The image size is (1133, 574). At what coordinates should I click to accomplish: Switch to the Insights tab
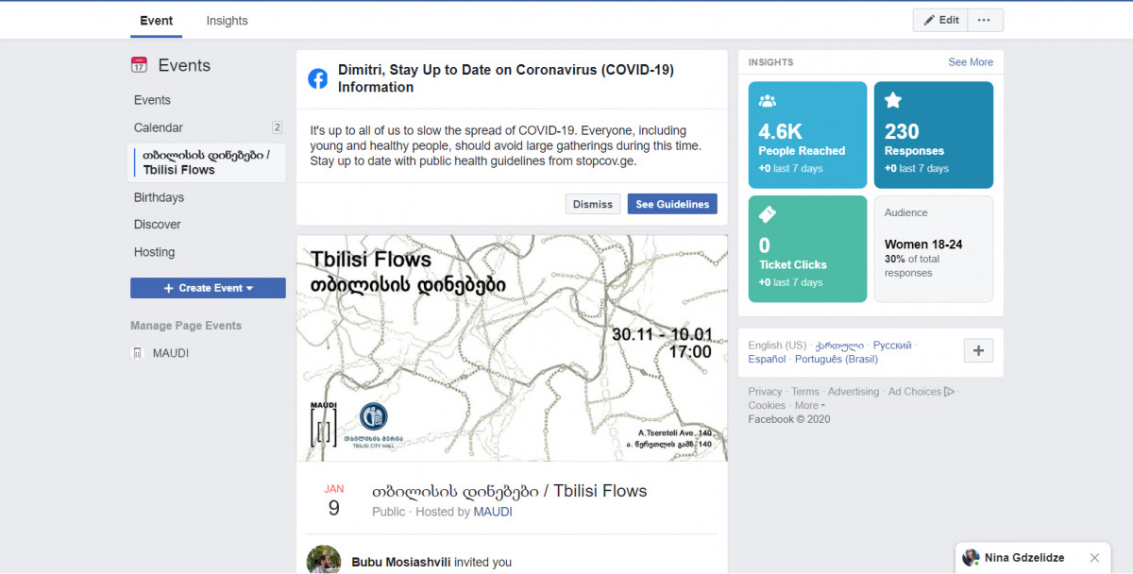[x=227, y=21]
